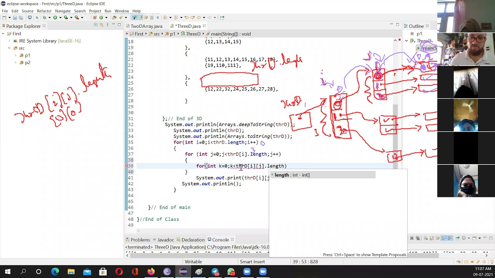
Task: Click Pin Console icon
Action: (457, 238)
